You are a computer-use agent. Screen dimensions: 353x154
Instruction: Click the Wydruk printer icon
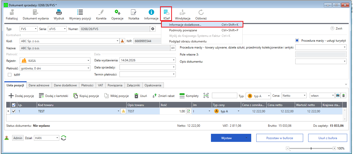tap(59, 12)
